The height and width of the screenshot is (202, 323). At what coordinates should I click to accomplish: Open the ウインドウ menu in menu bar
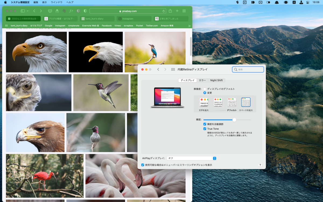[x=57, y=2]
